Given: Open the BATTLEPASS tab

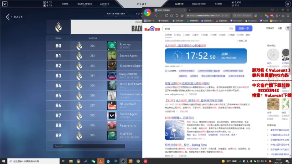Looking at the screenshot, I should 85,4.
